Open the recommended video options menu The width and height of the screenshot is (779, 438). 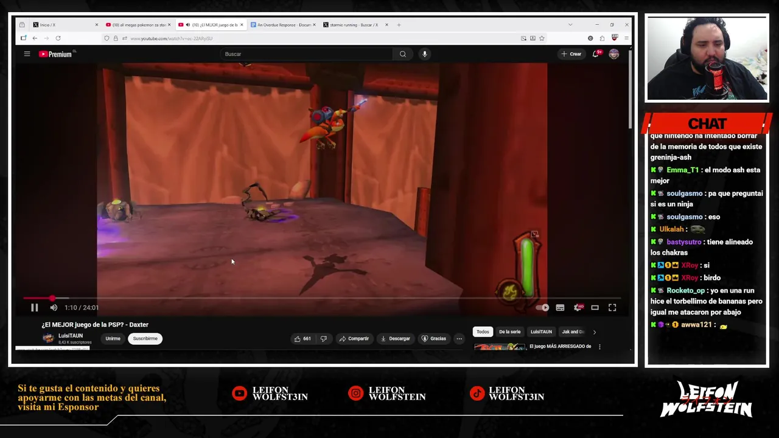pyautogui.click(x=599, y=347)
